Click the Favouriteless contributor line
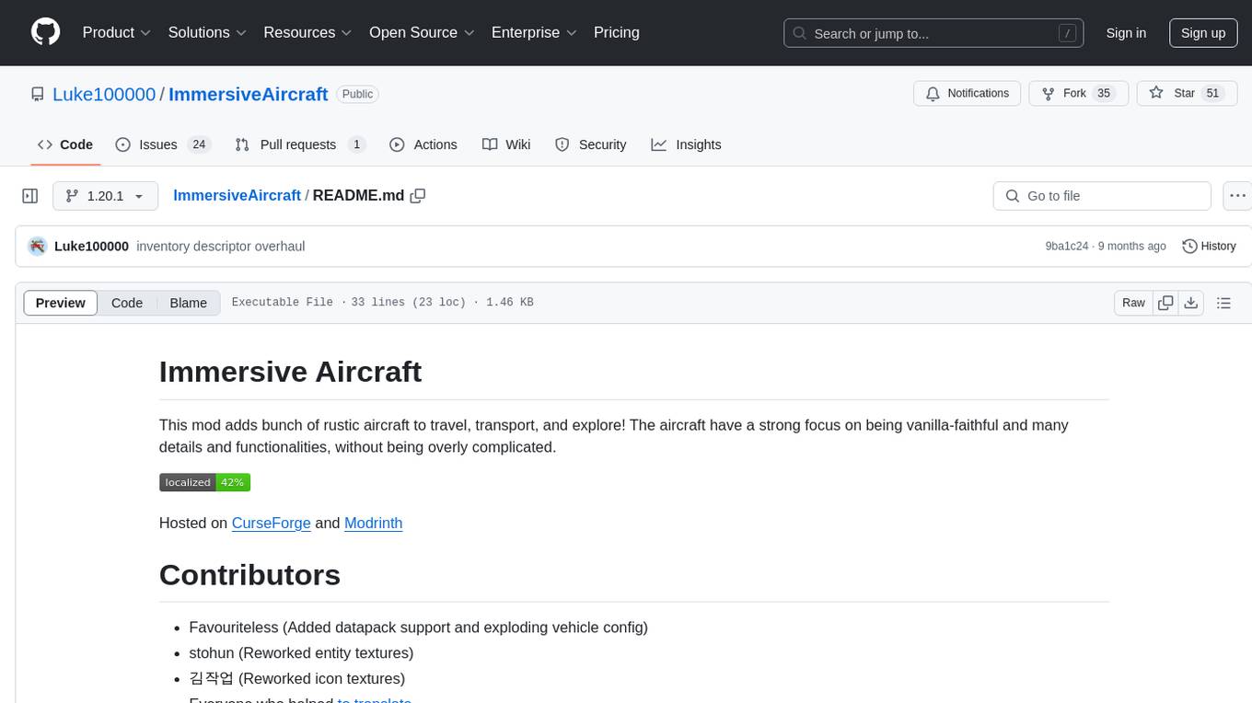Viewport: 1252px width, 703px height. [x=418, y=628]
